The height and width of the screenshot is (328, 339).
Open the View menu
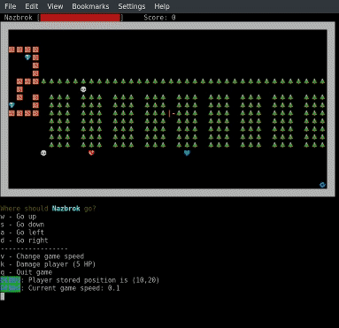pos(55,6)
